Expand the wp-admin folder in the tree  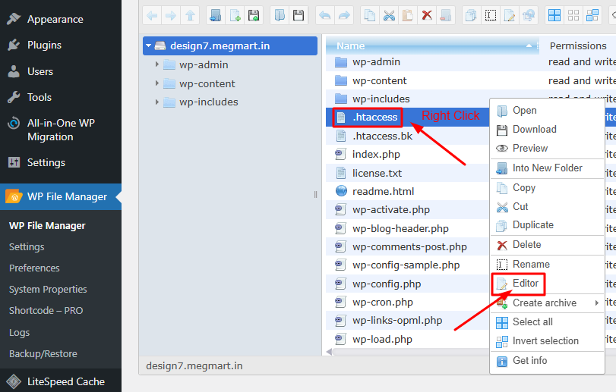[x=157, y=65]
